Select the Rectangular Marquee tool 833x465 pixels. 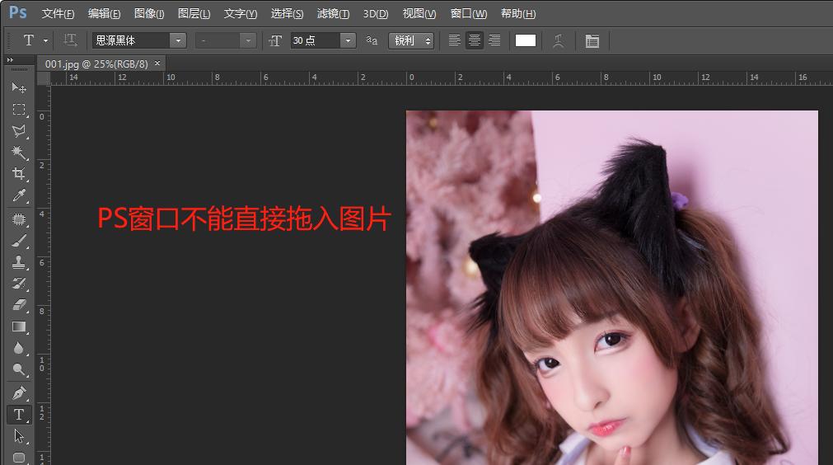coord(19,110)
